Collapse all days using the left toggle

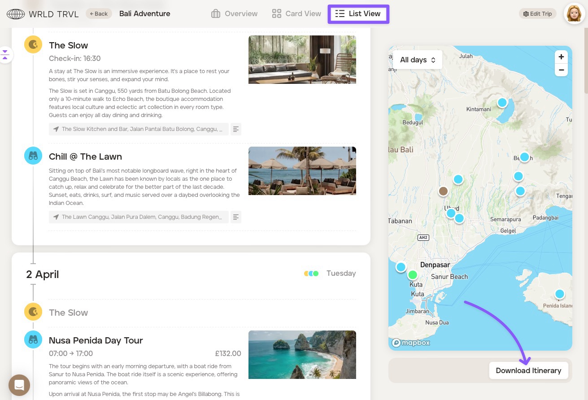pos(5,55)
